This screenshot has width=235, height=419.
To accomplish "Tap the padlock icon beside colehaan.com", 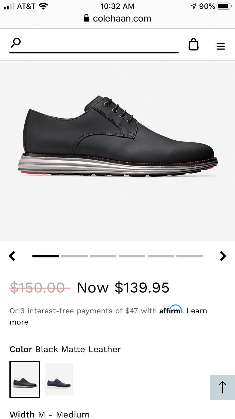I will tap(86, 18).
